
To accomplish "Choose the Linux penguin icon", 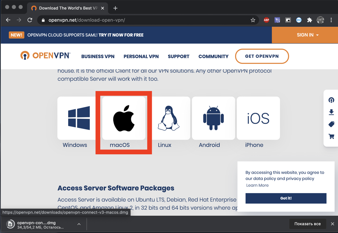I will pos(169,118).
